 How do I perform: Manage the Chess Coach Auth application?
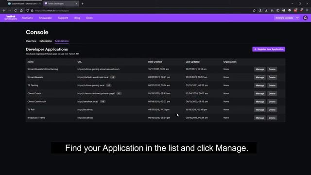259,102
